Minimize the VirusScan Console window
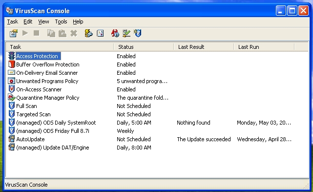 [281, 10]
